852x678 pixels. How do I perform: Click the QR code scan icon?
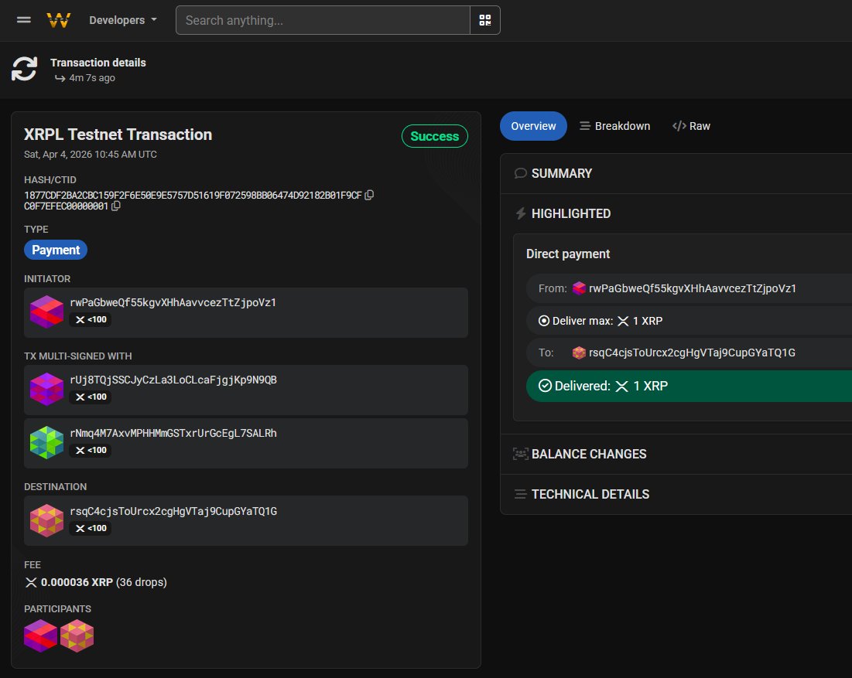point(484,20)
